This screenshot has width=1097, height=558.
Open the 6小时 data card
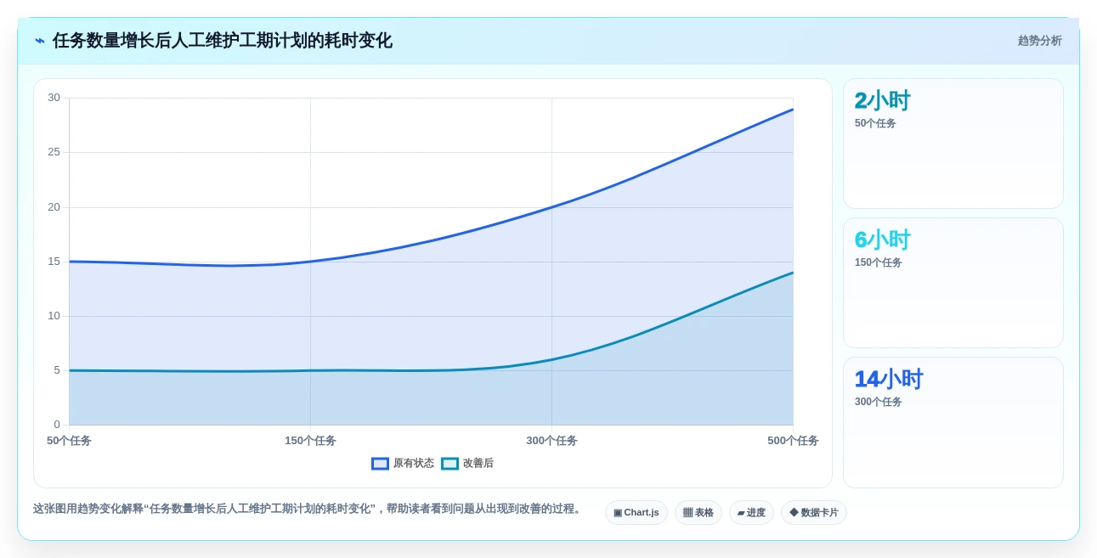(953, 283)
